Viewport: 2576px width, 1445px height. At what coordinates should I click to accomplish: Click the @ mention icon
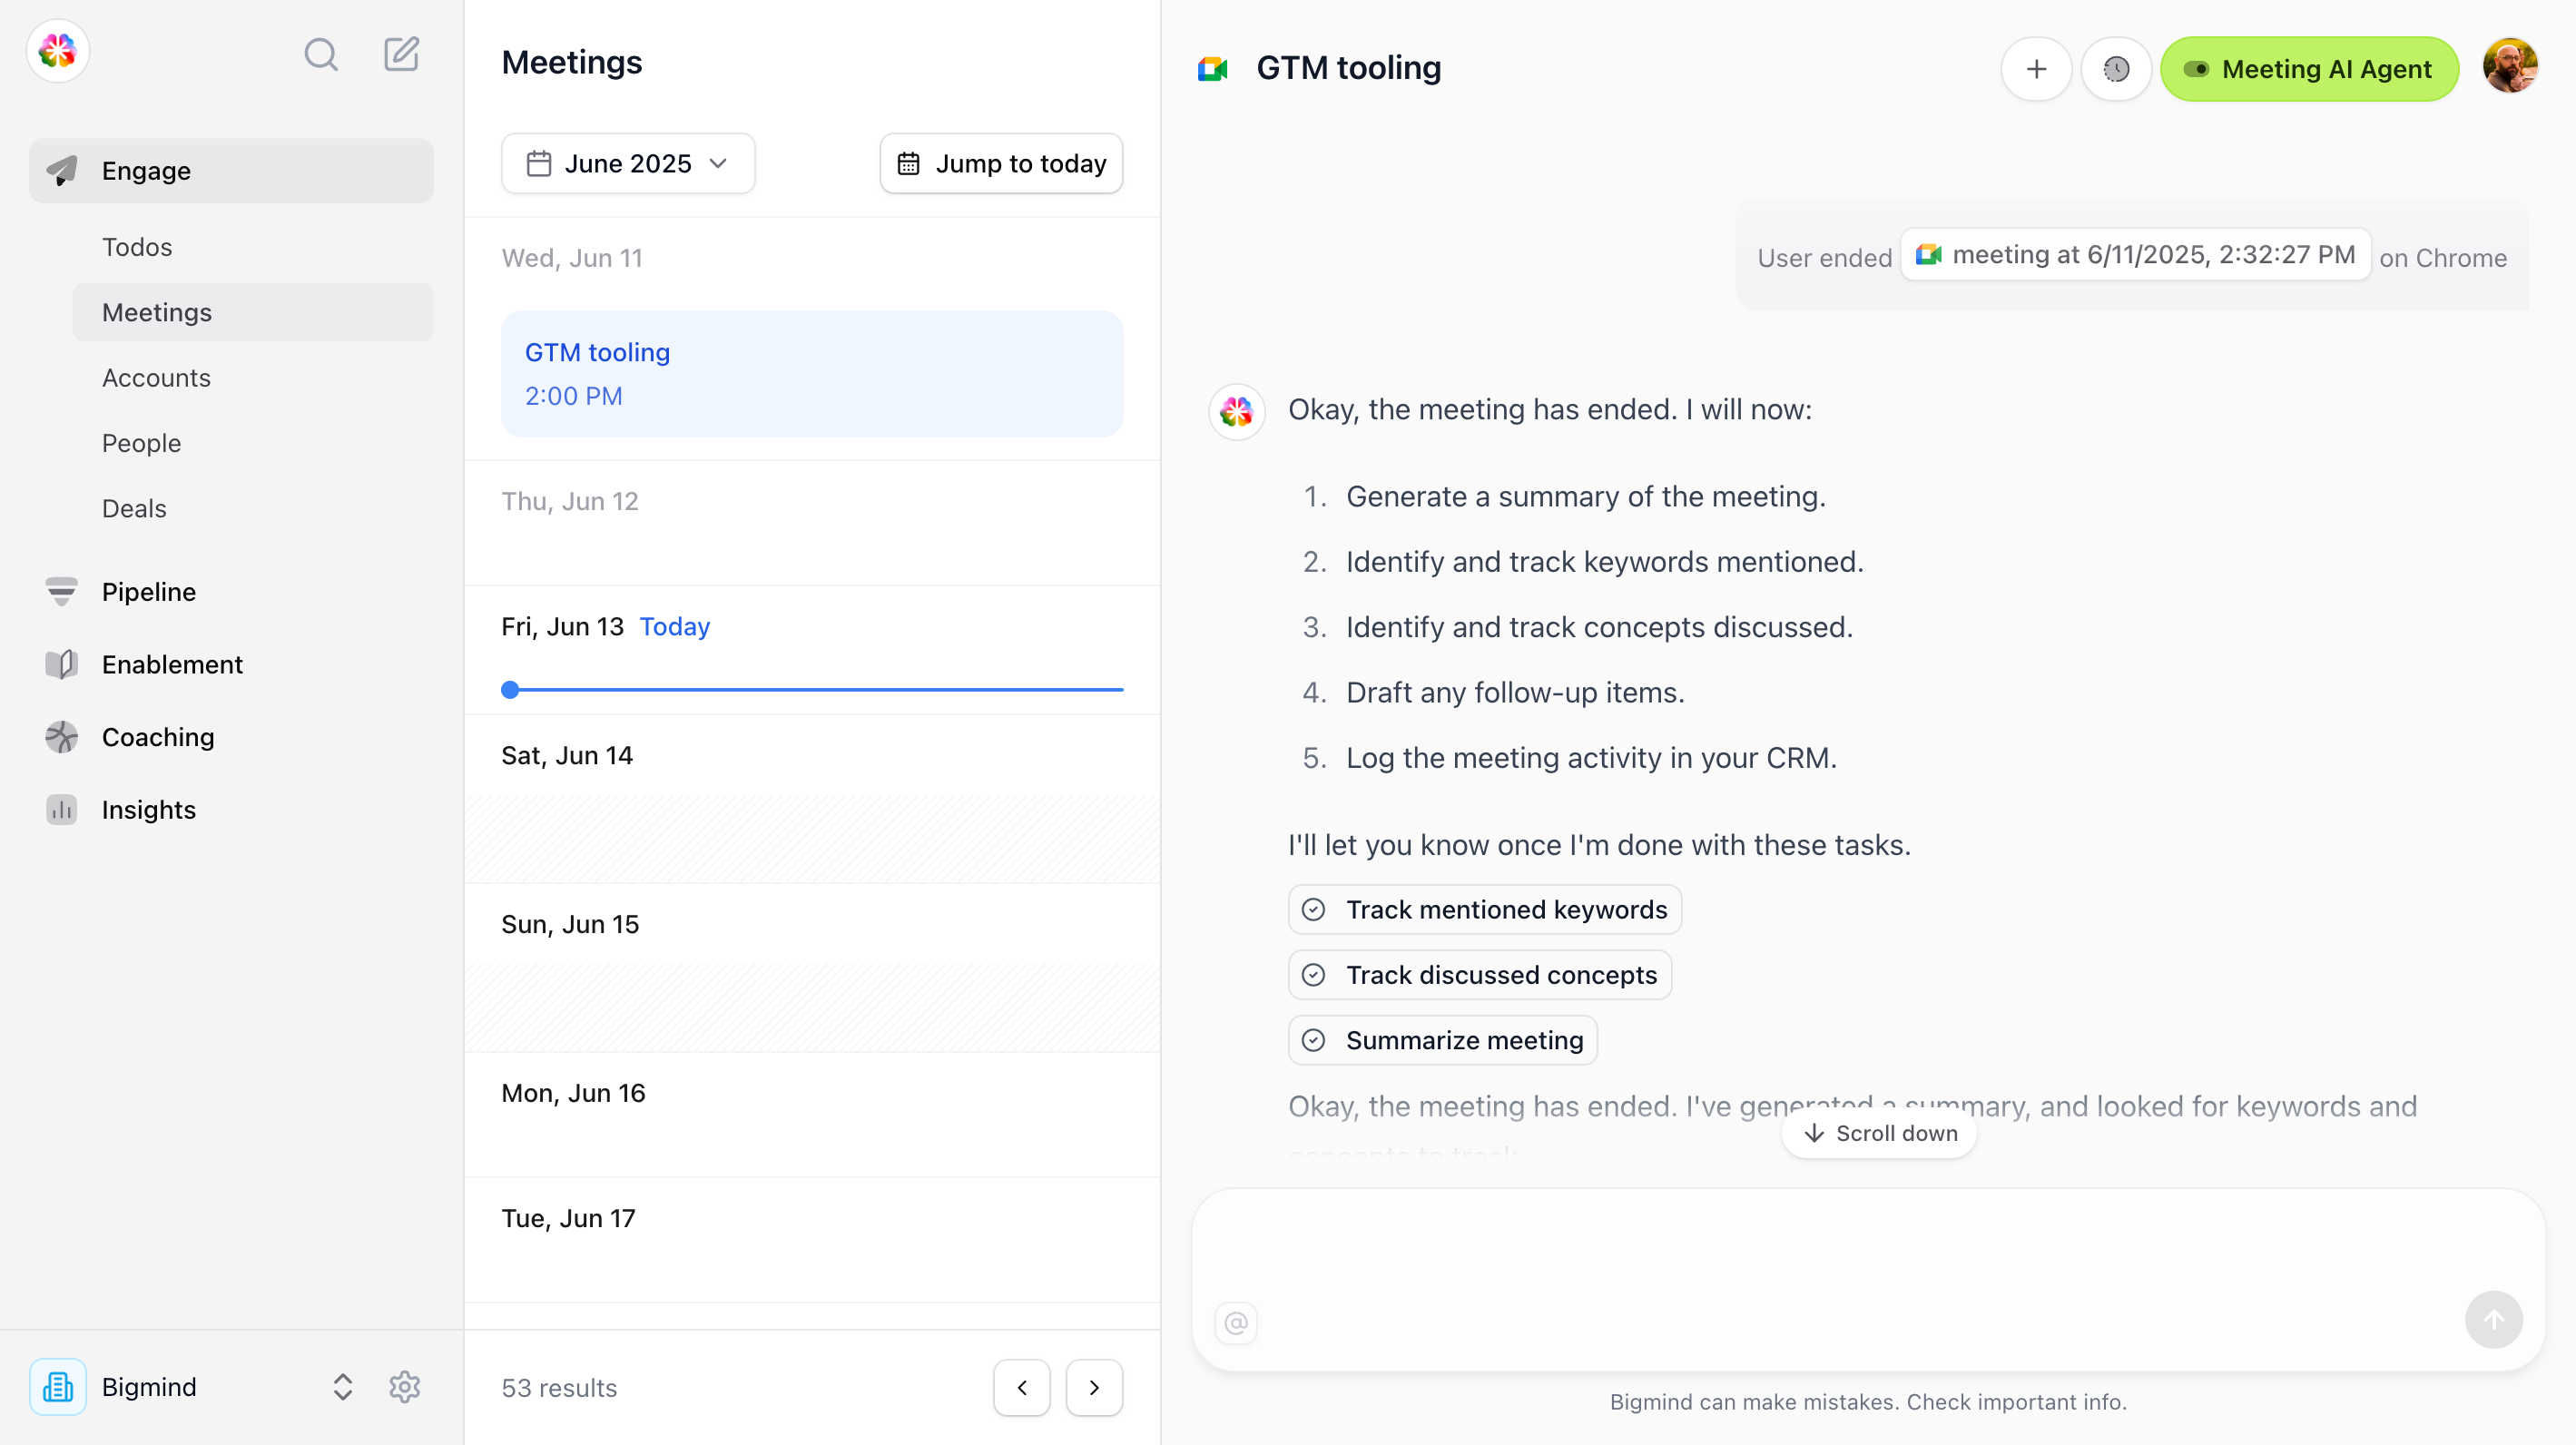pos(1236,1323)
